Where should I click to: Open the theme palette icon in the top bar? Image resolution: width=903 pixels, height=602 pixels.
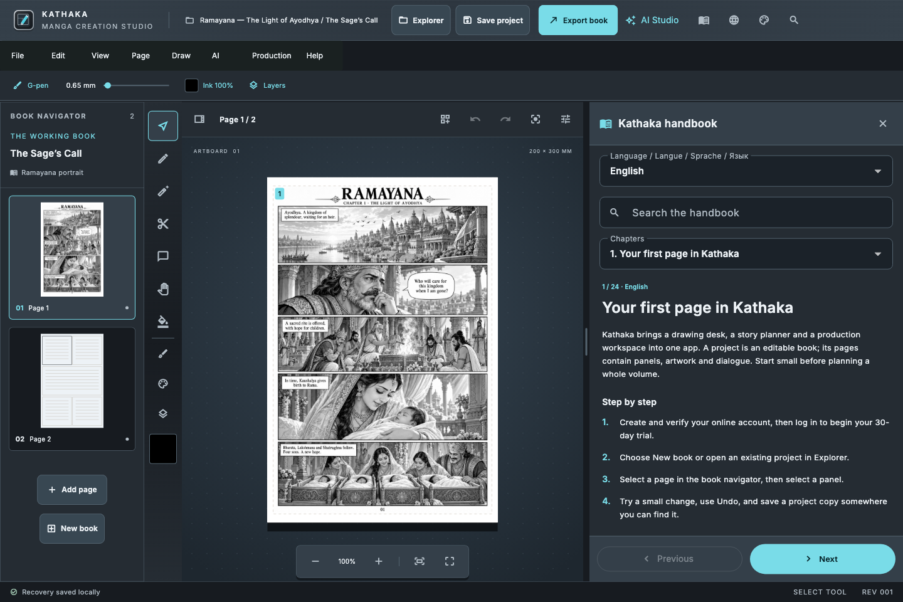click(x=764, y=20)
